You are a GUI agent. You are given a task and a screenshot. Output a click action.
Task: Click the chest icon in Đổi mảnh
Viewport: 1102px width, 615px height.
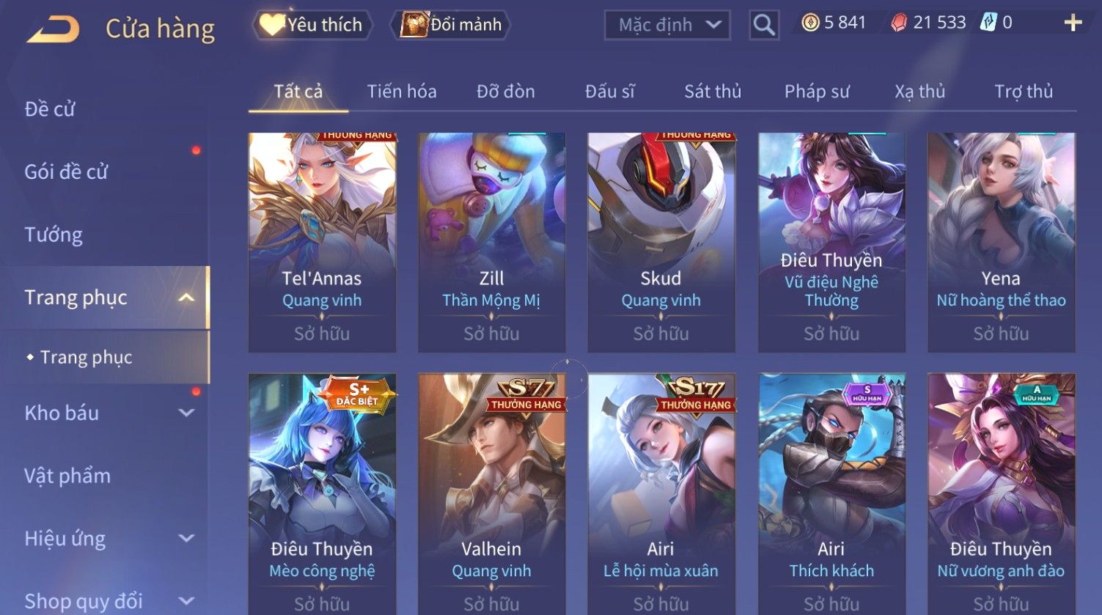point(414,25)
